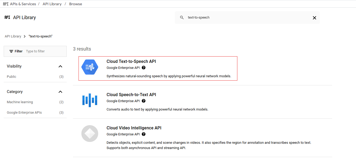Collapse the Visibility filter section
356x160 pixels.
tap(60, 66)
